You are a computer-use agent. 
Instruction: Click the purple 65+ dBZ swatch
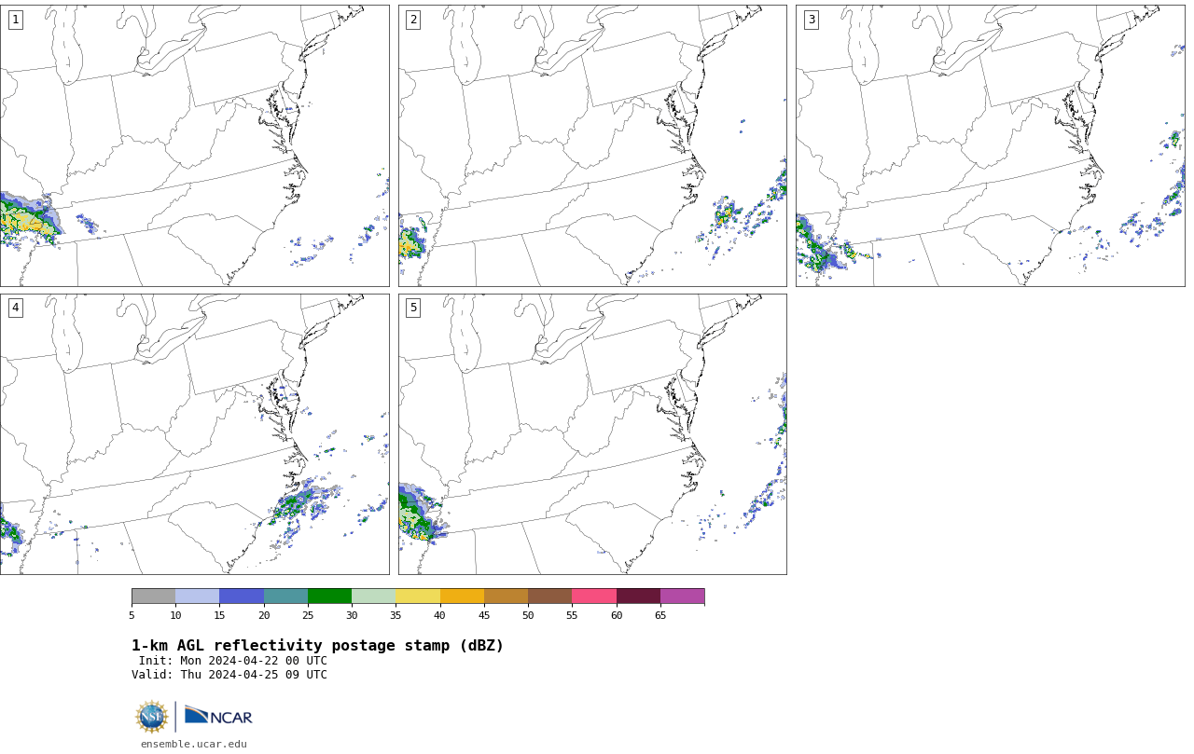(x=682, y=596)
